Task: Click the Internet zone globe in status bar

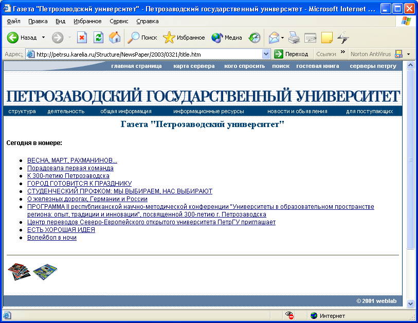Action: 314,316
